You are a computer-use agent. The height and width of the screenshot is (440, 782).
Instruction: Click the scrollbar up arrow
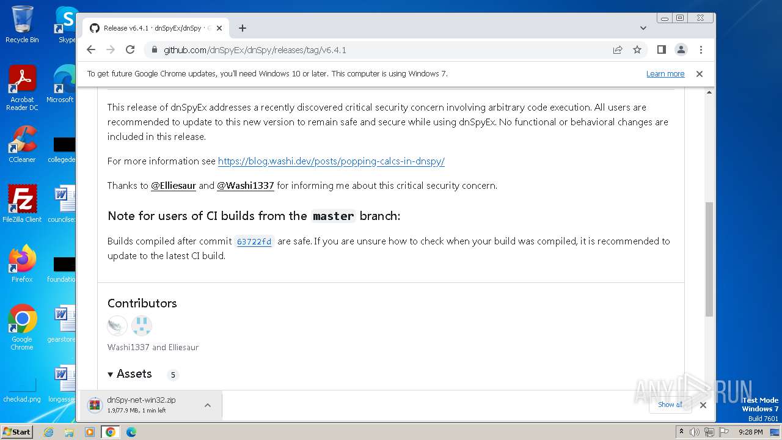tap(709, 93)
